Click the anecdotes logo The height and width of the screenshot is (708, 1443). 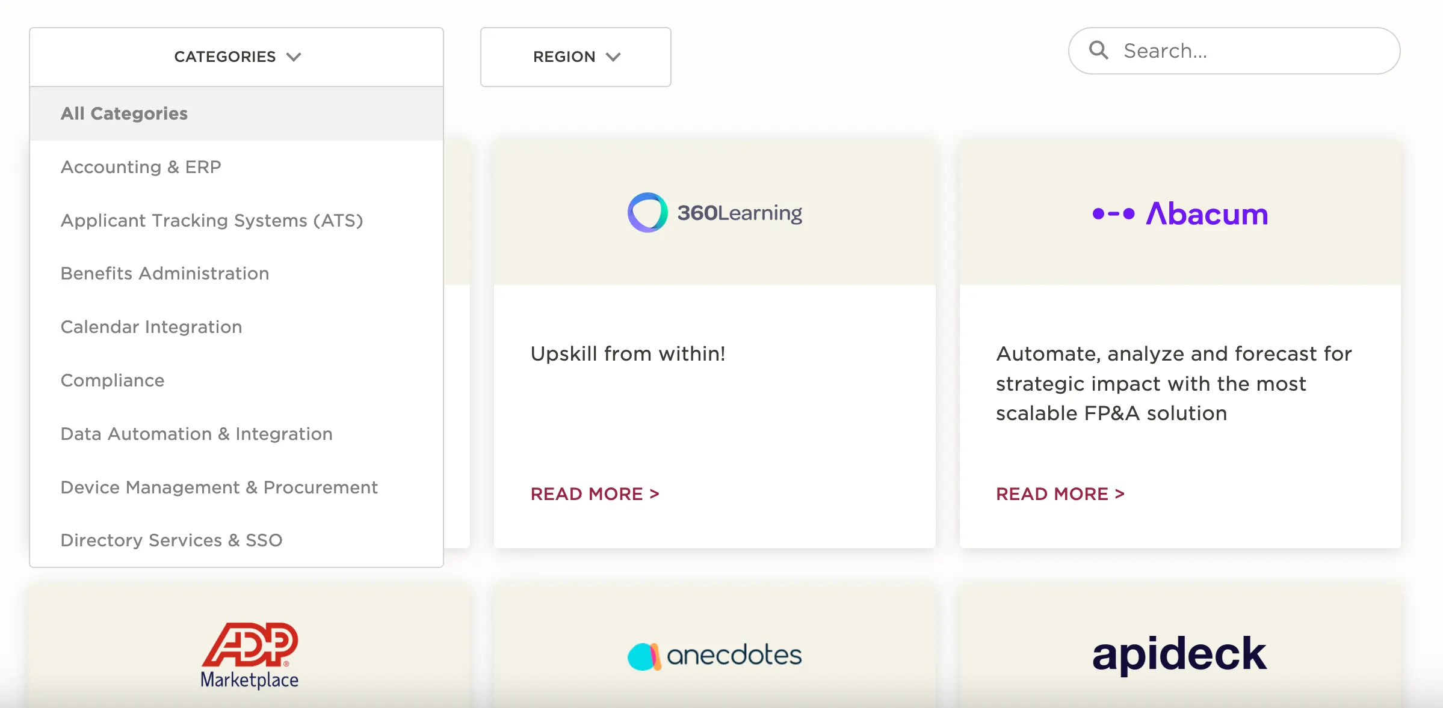coord(714,655)
